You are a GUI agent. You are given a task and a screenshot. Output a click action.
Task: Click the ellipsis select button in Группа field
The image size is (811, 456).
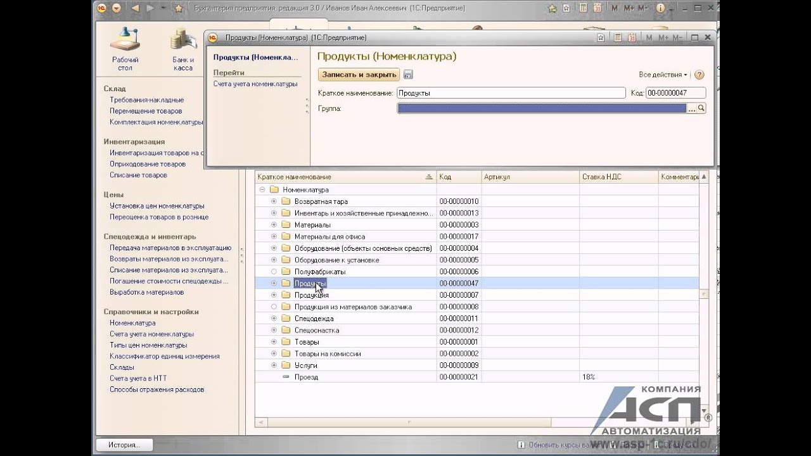[x=692, y=108]
